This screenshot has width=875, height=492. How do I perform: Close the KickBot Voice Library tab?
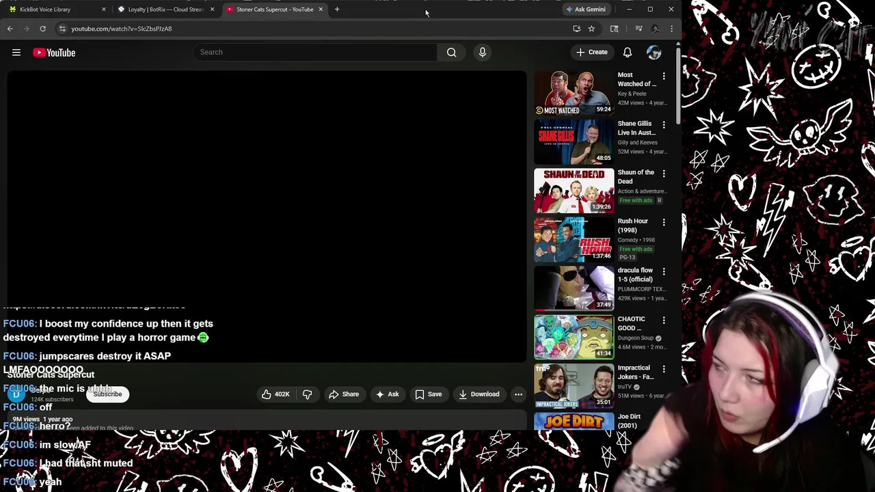104,10
